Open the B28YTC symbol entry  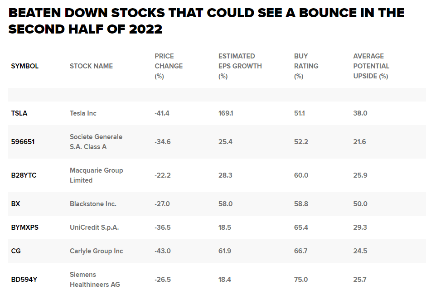pyautogui.click(x=24, y=175)
